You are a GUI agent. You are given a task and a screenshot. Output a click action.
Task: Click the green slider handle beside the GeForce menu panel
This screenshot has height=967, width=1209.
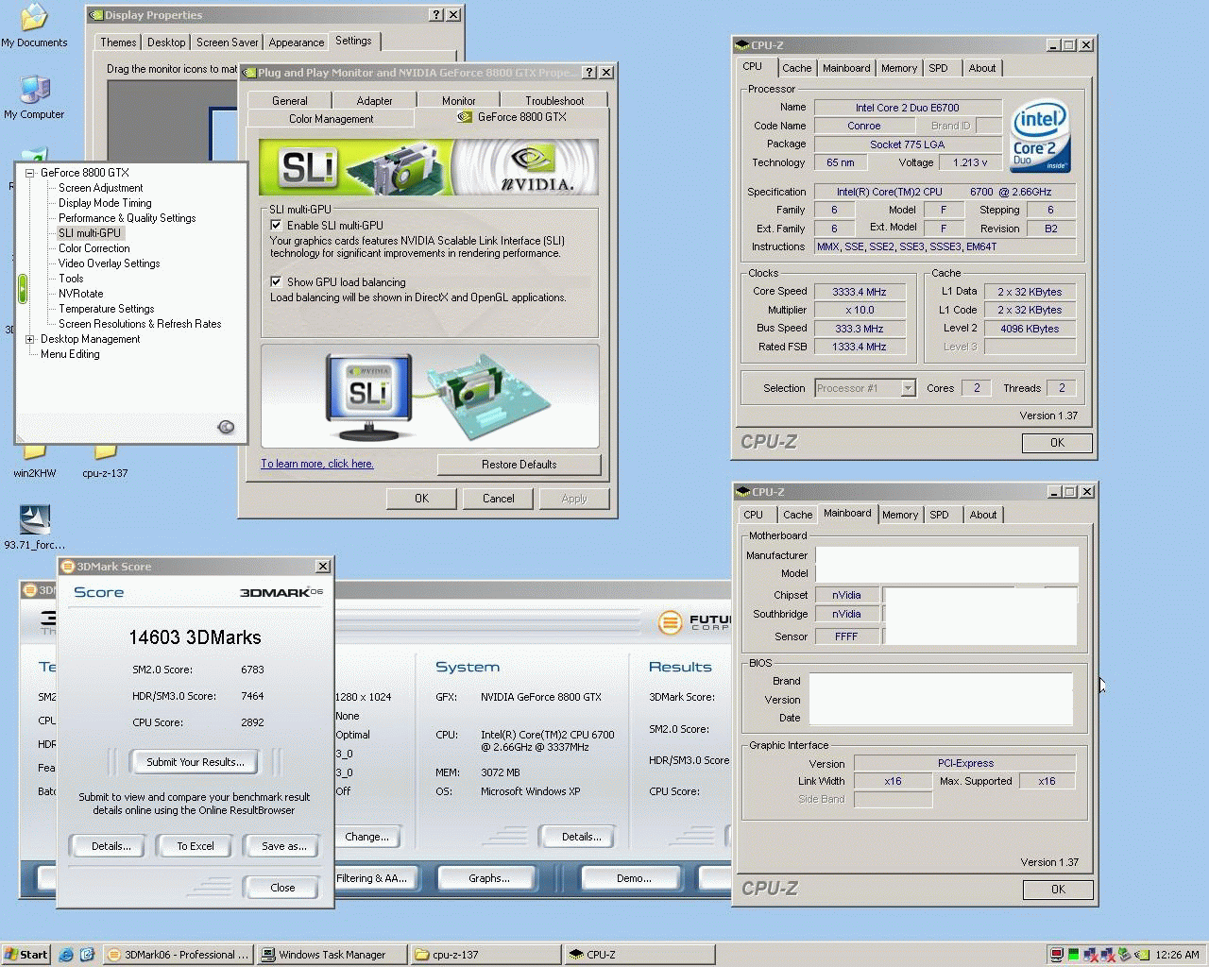23,288
